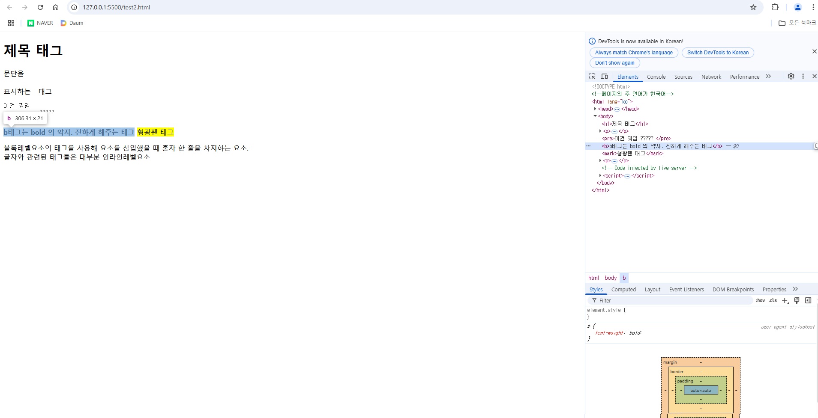Open the Chrome profile avatar
The image size is (818, 418).
[x=798, y=7]
